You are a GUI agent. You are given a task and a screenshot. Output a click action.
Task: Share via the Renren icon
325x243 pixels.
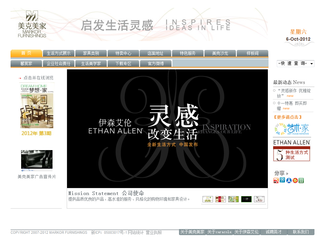[x=289, y=180]
